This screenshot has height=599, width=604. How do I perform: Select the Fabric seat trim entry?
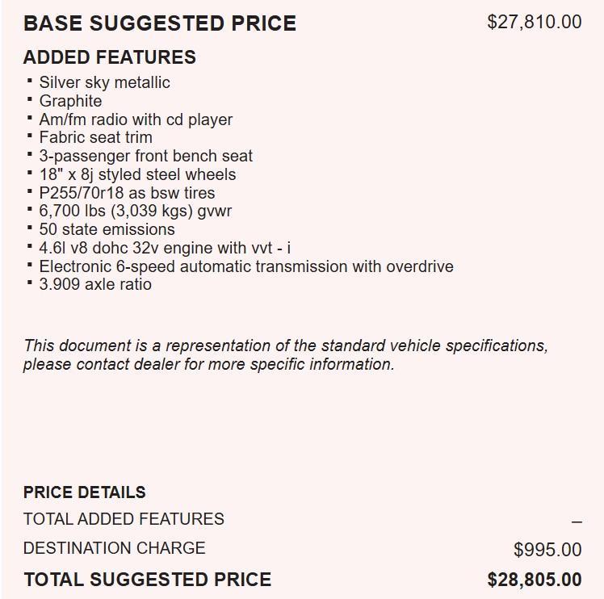click(95, 137)
